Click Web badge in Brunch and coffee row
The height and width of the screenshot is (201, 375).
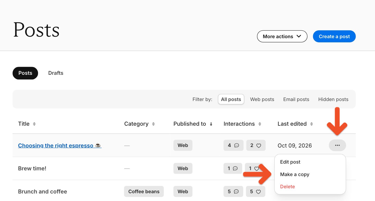tap(183, 191)
